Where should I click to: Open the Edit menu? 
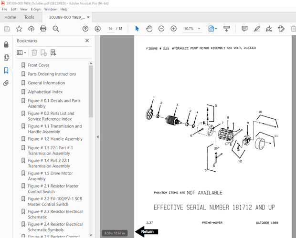[13, 9]
